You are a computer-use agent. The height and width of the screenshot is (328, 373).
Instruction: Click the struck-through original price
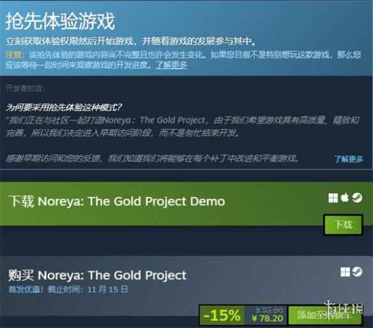coord(269,310)
